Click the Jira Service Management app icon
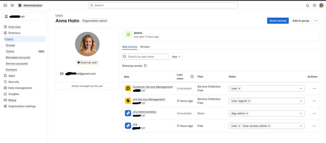The image size is (326, 143). (128, 101)
